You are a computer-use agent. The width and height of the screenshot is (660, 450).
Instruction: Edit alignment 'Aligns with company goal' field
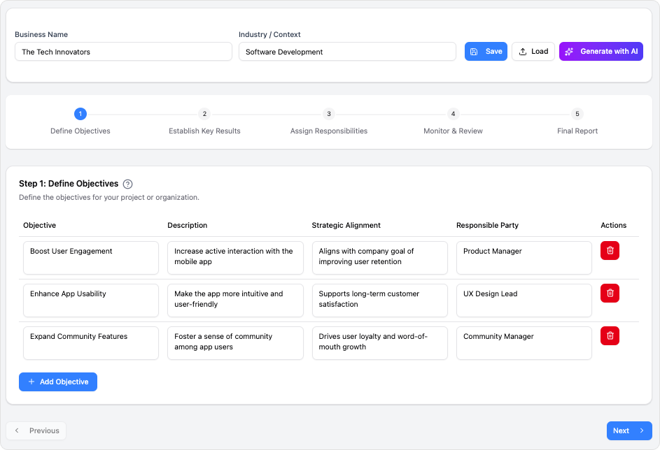(379, 258)
